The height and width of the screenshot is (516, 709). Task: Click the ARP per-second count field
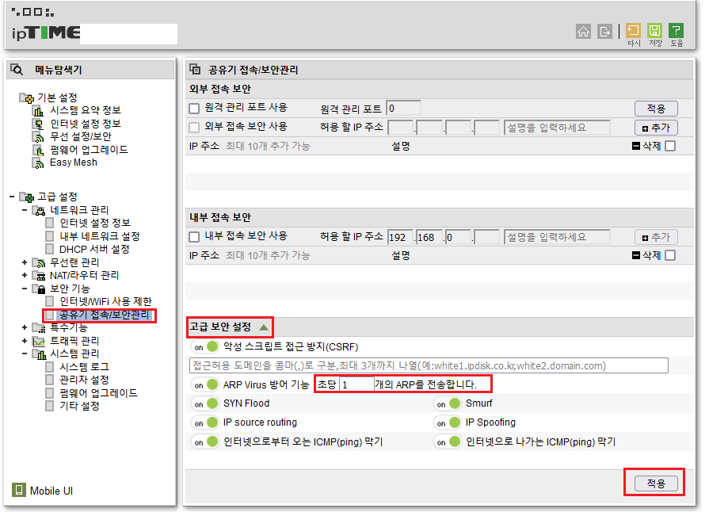[x=356, y=385]
